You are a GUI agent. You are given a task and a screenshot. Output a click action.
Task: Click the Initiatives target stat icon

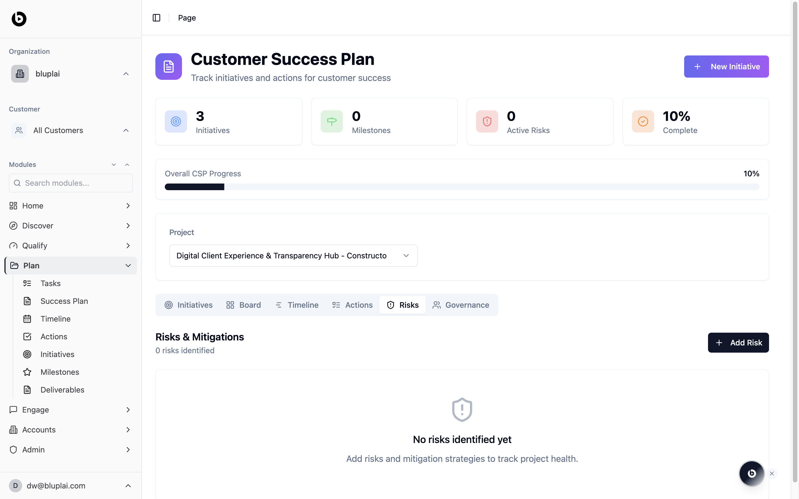(x=176, y=121)
